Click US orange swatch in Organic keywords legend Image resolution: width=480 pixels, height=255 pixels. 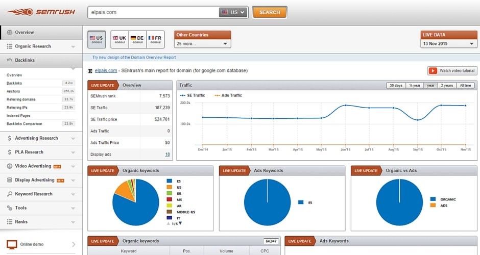pos(170,187)
